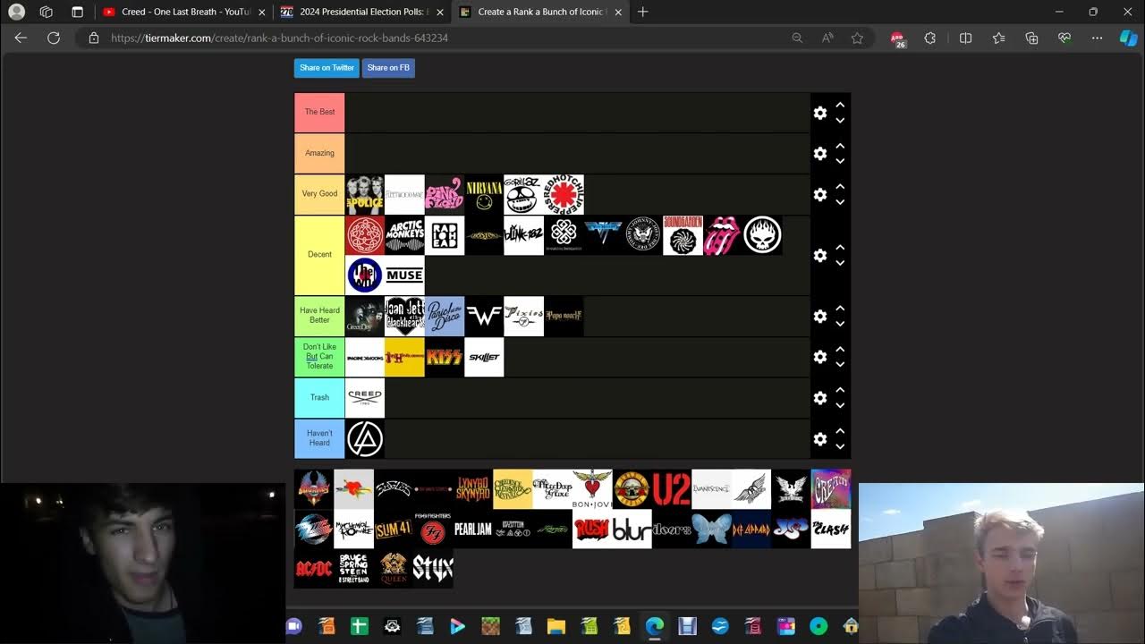
Task: Switch to 2024 Presidential Election Polls tab
Action: click(362, 12)
